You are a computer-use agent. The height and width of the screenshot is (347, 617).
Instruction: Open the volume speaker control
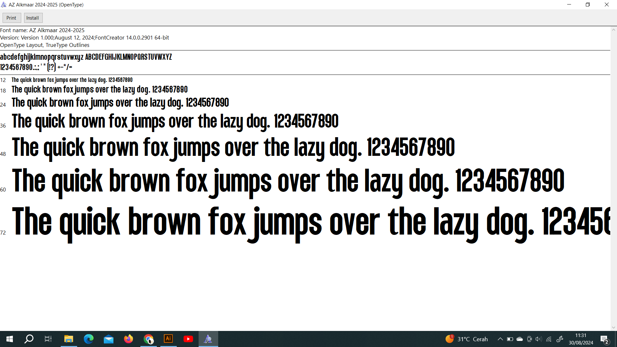pos(539,339)
